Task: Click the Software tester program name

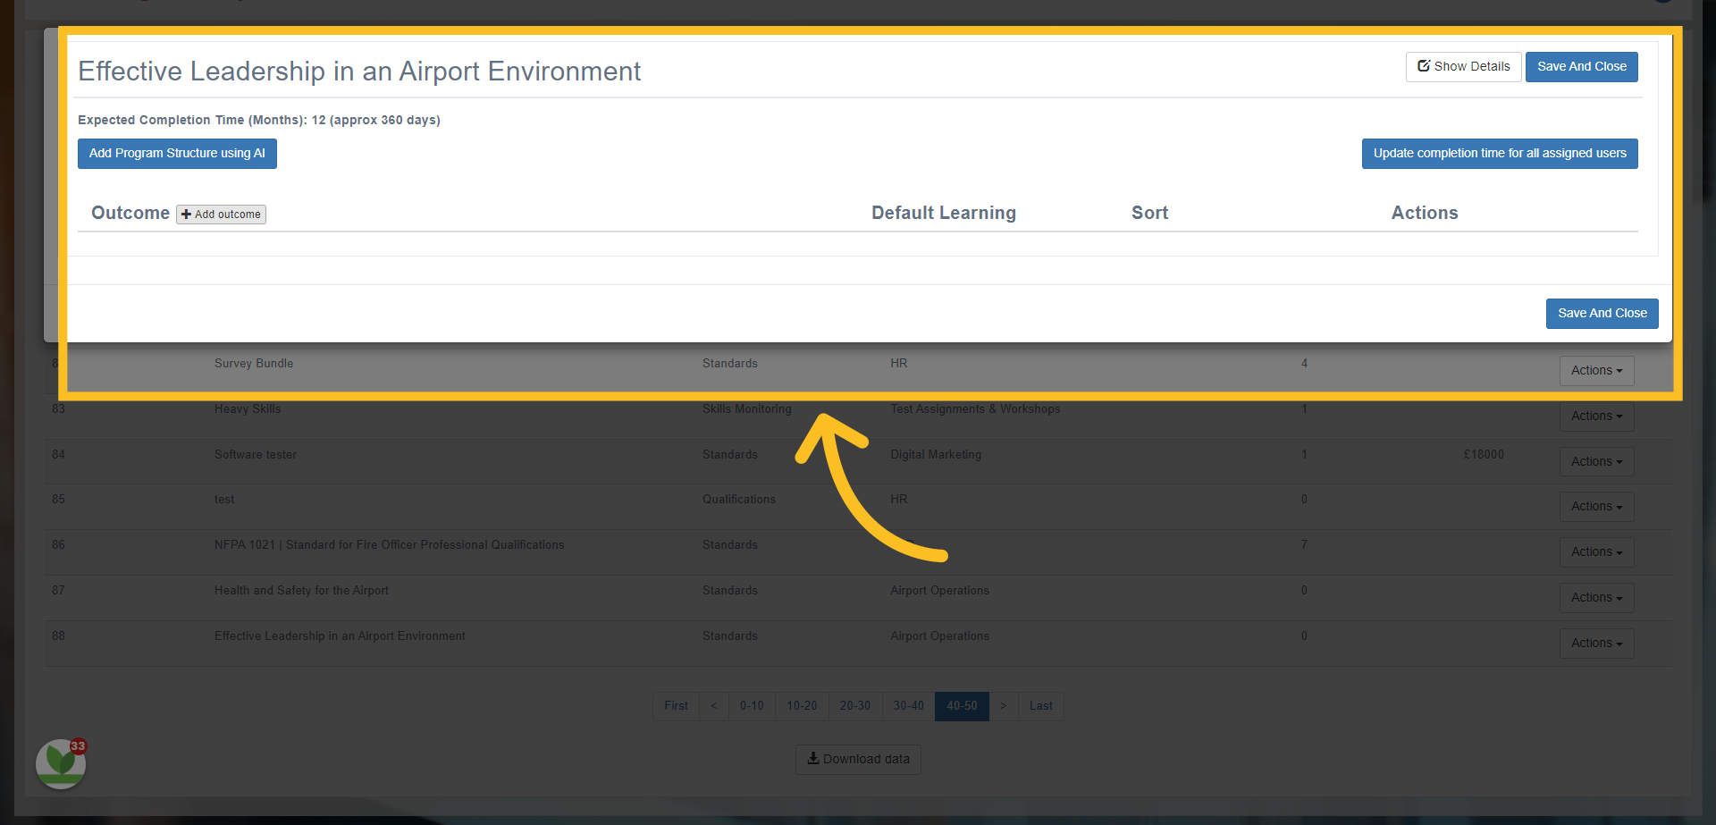Action: coord(256,455)
